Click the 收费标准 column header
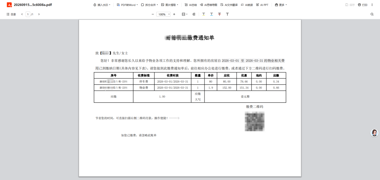The image size is (380, 180). pyautogui.click(x=144, y=75)
